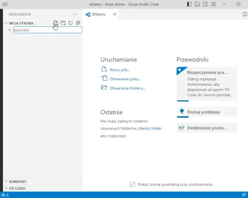Refresh the explorer file list

tap(71, 23)
